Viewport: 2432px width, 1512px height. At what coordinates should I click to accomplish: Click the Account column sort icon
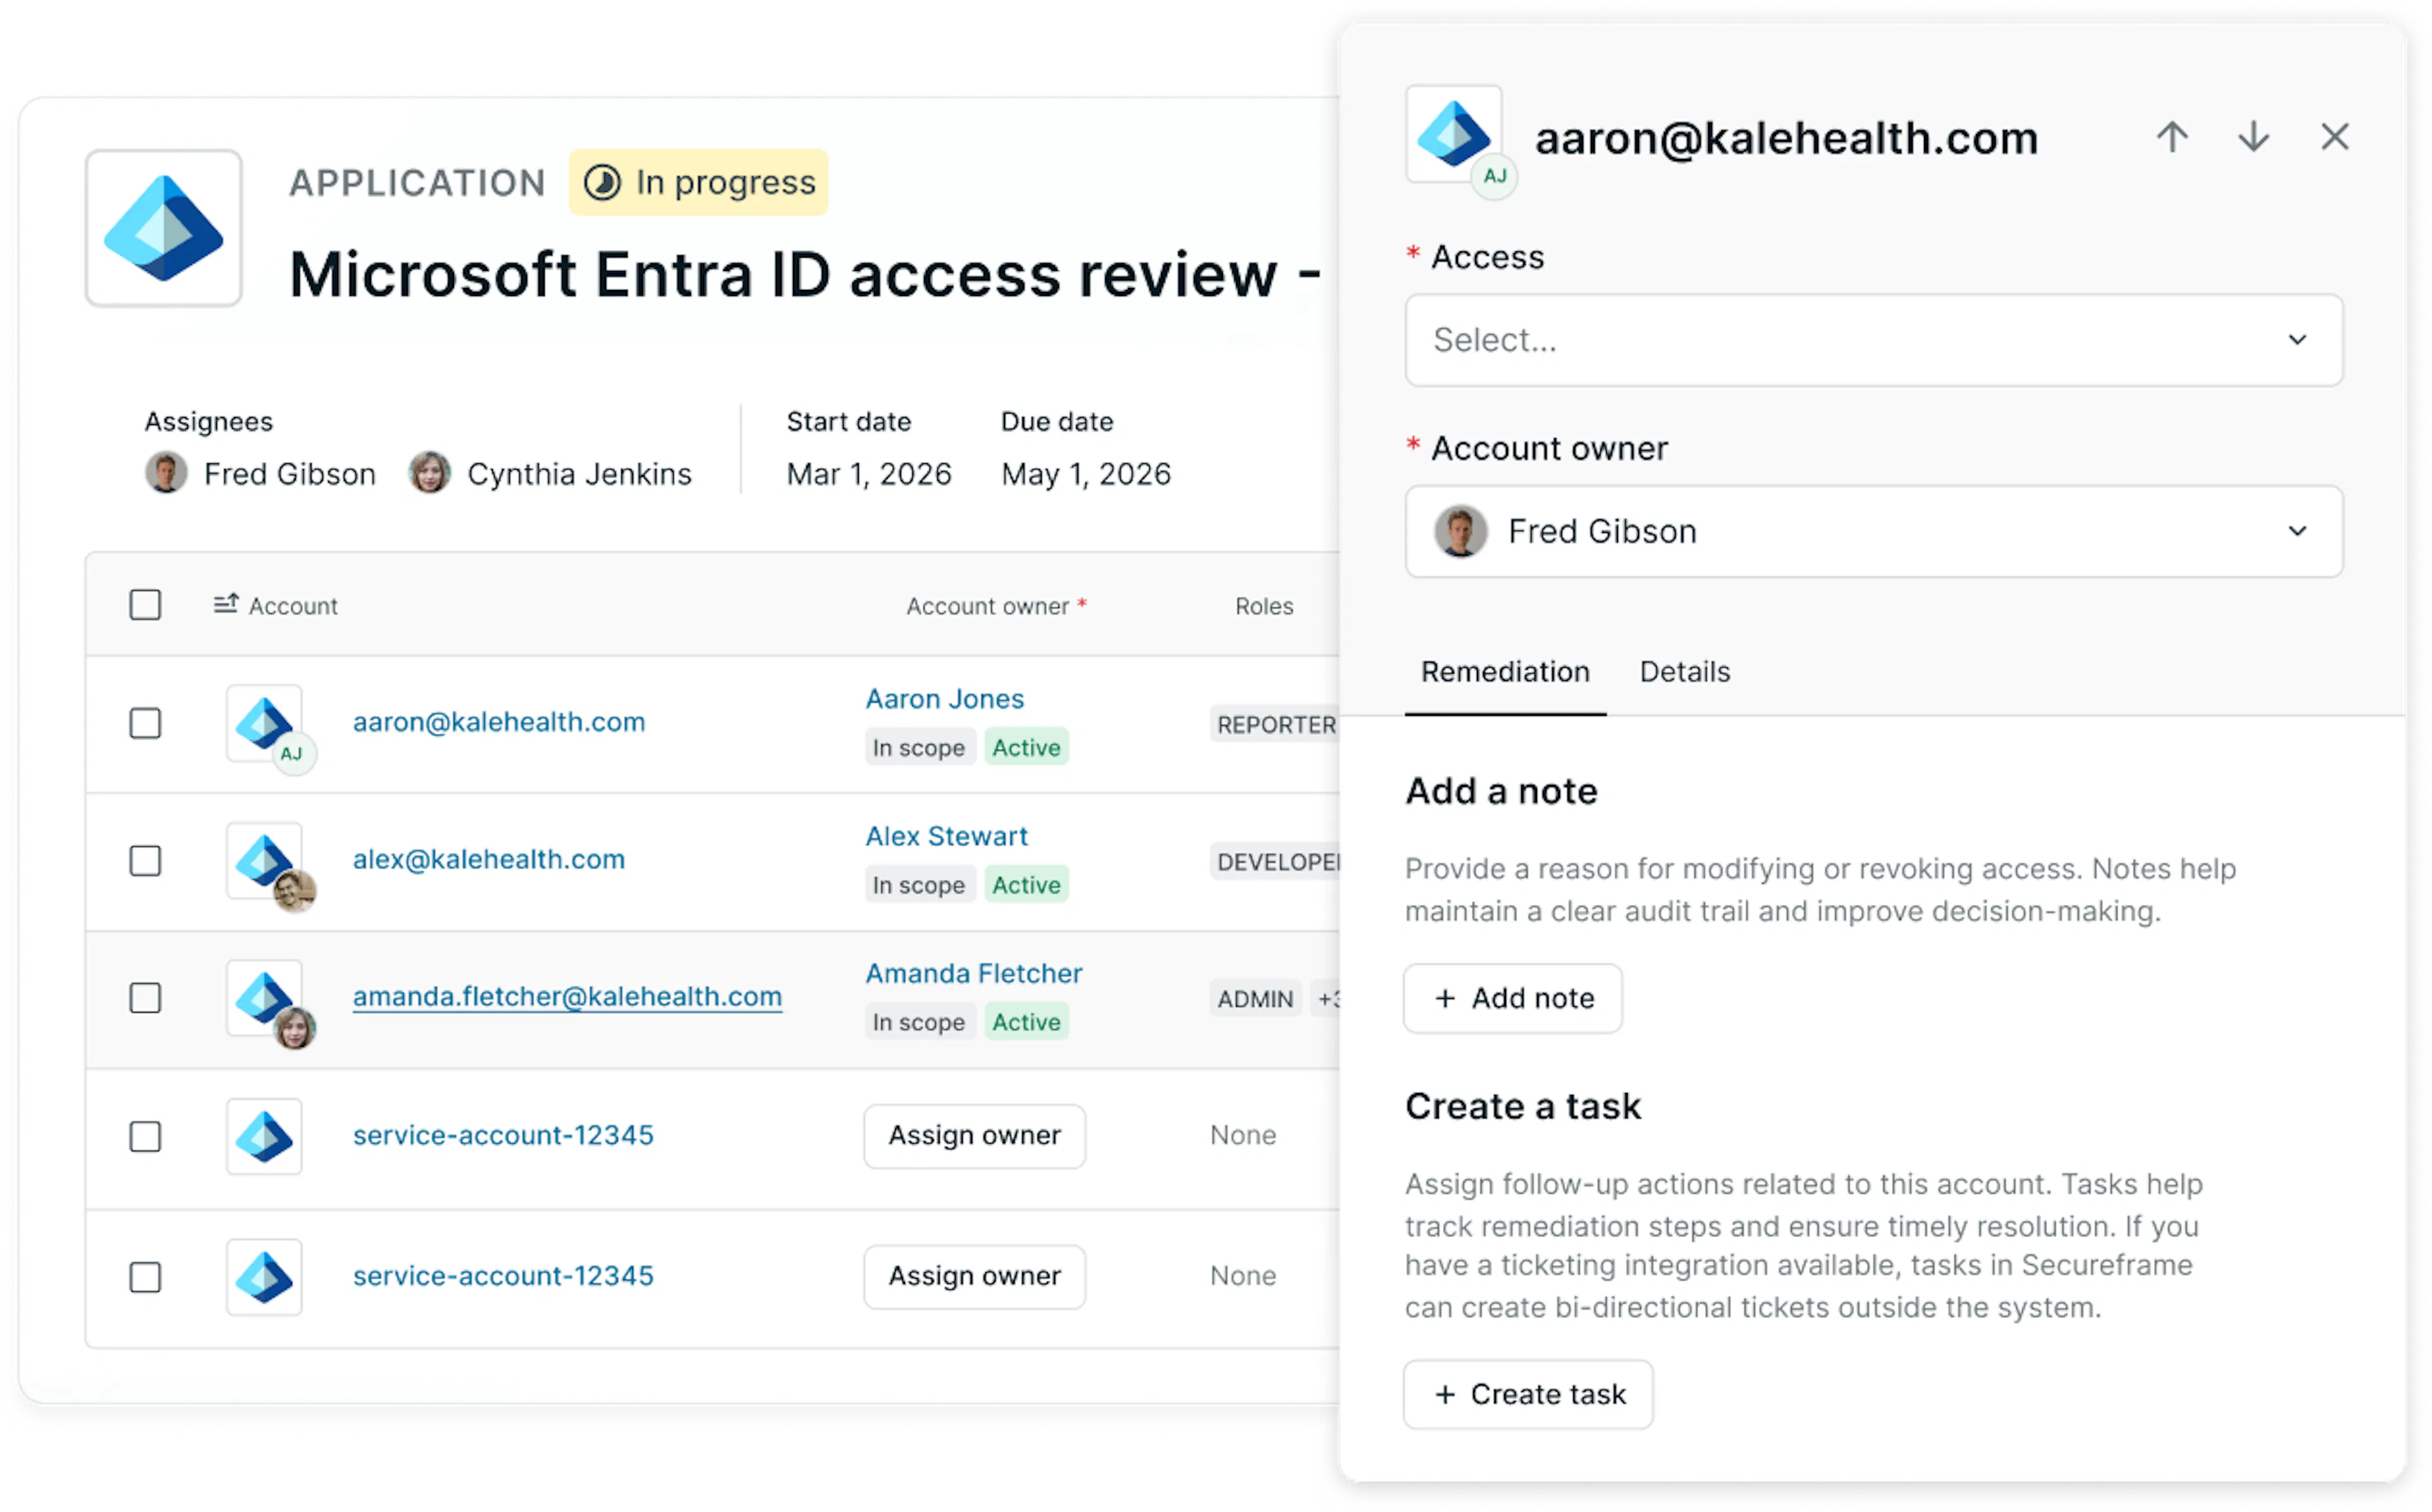(x=225, y=604)
